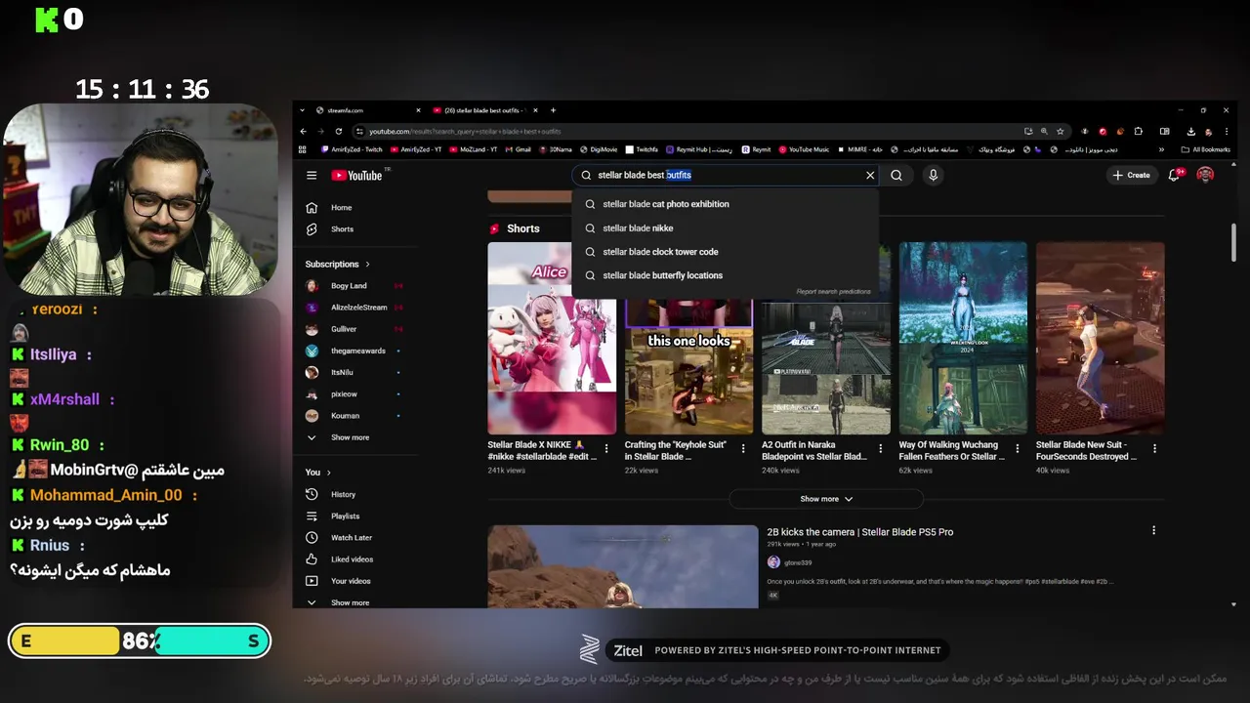Image resolution: width=1250 pixels, height=703 pixels.
Task: Open options menu for A2 Outfit short
Action: [880, 449]
